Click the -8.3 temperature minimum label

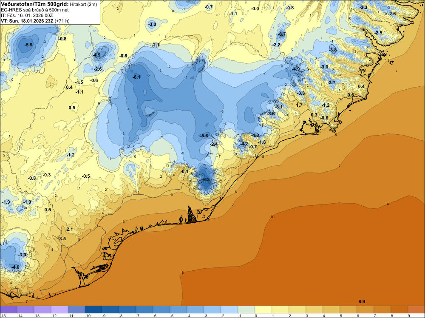coord(206,179)
